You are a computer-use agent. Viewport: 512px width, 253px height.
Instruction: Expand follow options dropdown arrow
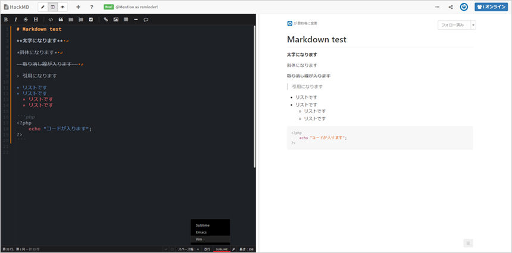click(473, 25)
